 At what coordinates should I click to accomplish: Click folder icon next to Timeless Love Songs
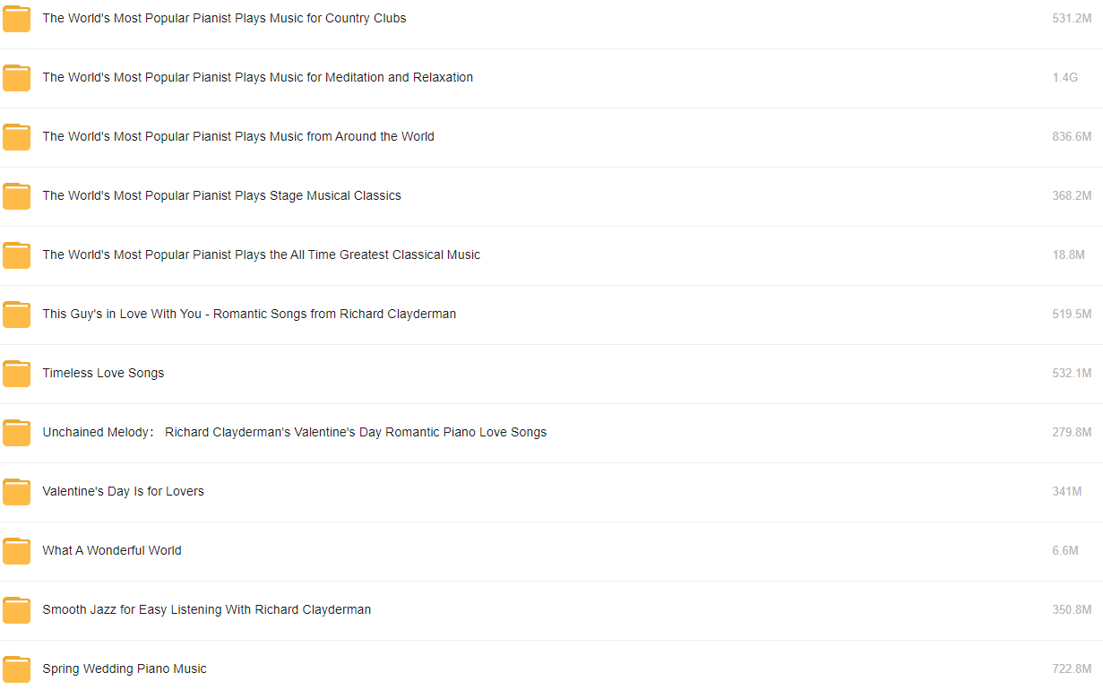16,374
